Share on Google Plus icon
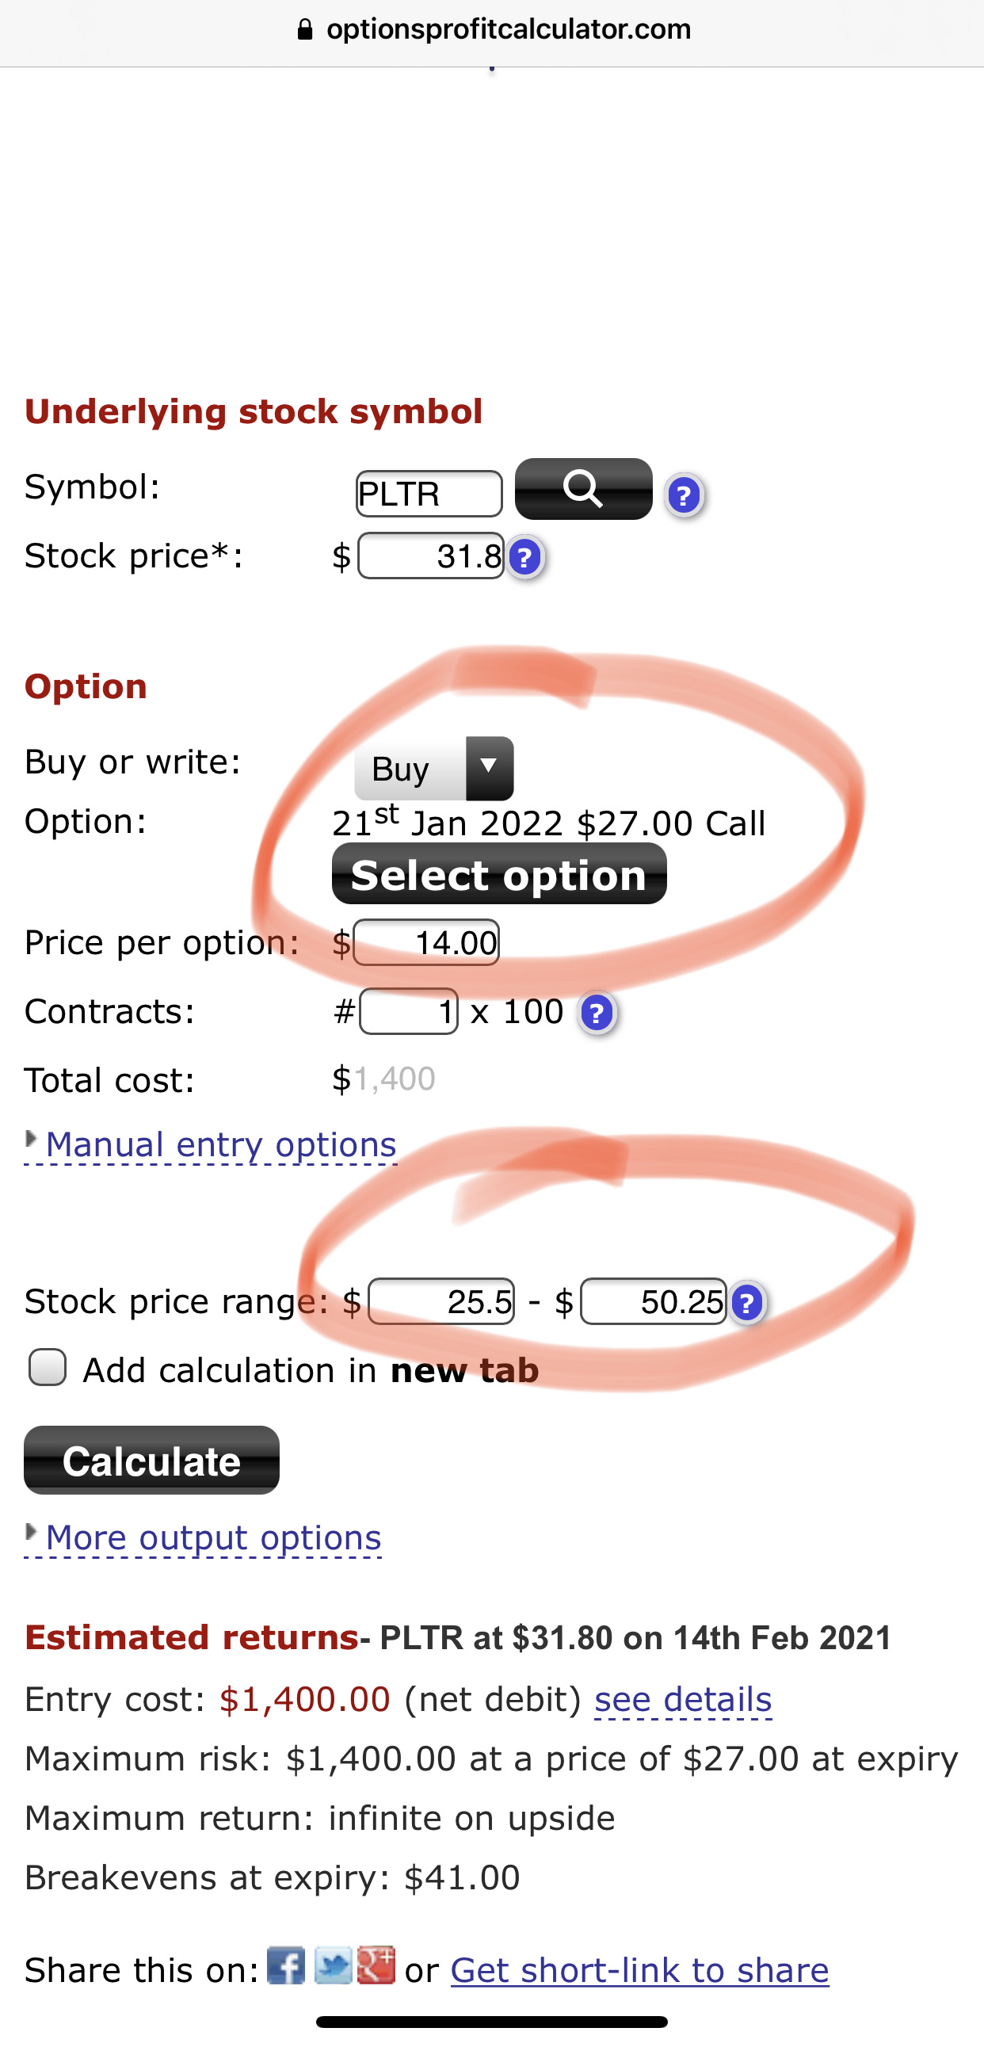This screenshot has height=2047, width=984. (x=376, y=1966)
